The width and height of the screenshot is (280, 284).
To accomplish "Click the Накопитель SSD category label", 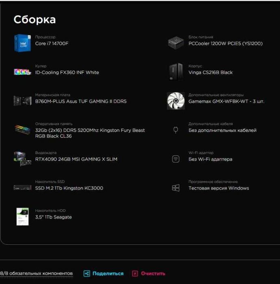I will click(x=50, y=182).
